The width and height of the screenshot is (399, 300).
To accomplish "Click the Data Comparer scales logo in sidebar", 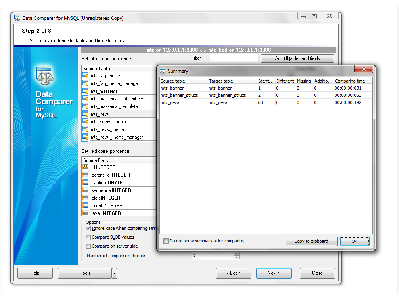I will click(45, 75).
